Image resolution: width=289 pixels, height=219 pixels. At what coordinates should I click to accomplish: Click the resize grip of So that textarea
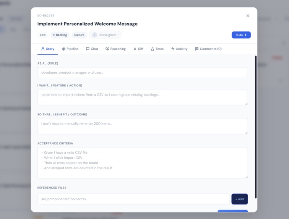coord(247,133)
